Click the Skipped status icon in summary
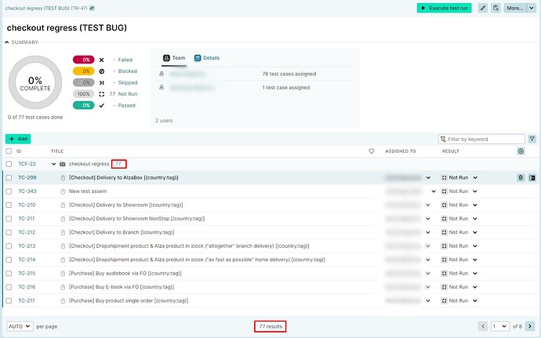This screenshot has width=541, height=338. click(x=101, y=82)
